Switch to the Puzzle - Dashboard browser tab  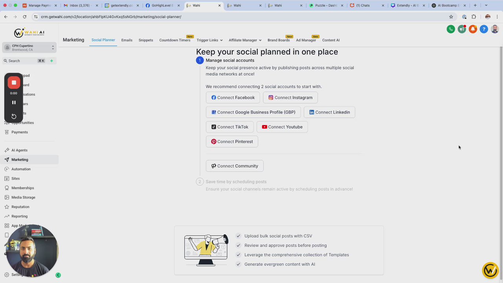[x=326, y=6]
